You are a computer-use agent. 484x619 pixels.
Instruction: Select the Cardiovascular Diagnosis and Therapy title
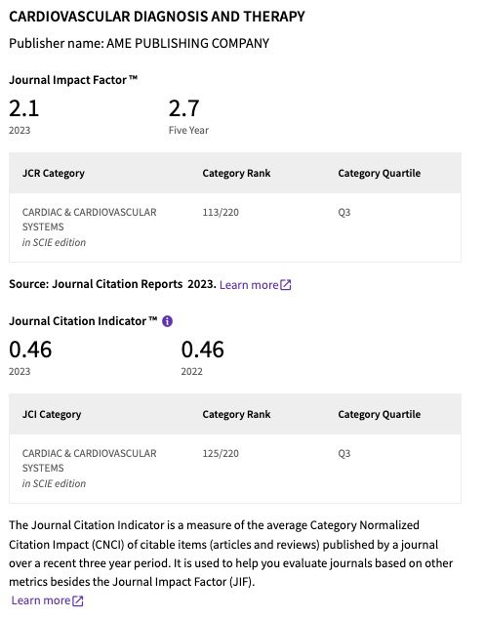(157, 17)
